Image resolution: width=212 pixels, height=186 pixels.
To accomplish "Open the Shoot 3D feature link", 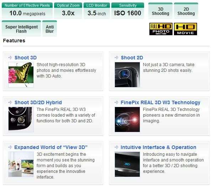I will click(26, 58).
